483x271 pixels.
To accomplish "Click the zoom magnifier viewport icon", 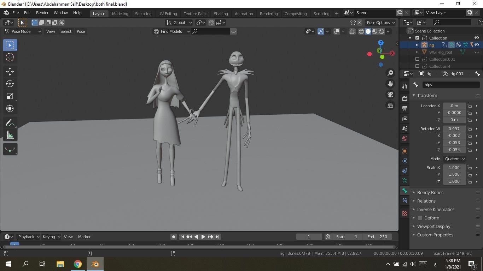I will 390,73.
